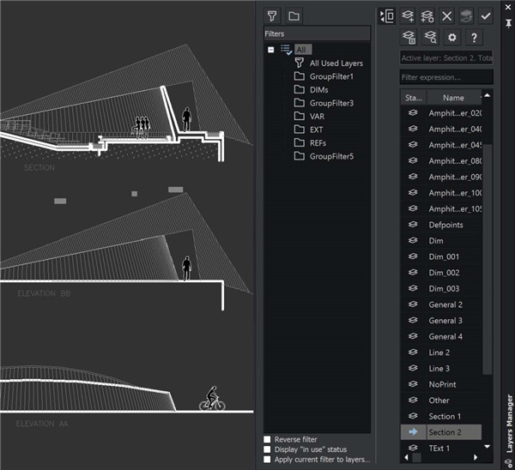This screenshot has width=515, height=470.
Task: Click the New Properties Filter funnel icon
Action: [x=272, y=15]
